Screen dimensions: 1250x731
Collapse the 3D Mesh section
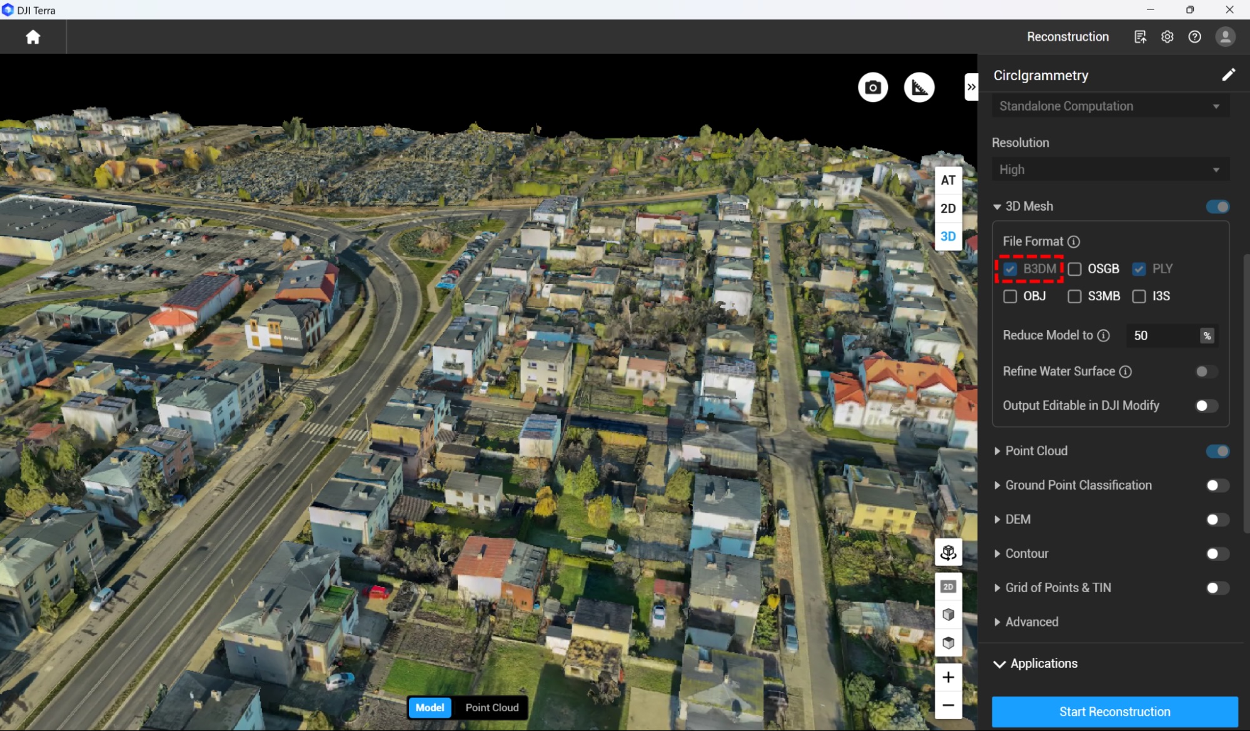point(997,207)
